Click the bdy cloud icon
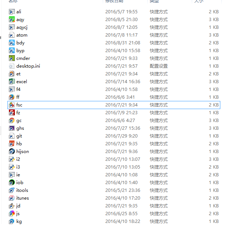 point(12,43)
